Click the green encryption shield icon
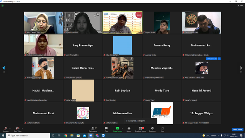 point(3,5)
